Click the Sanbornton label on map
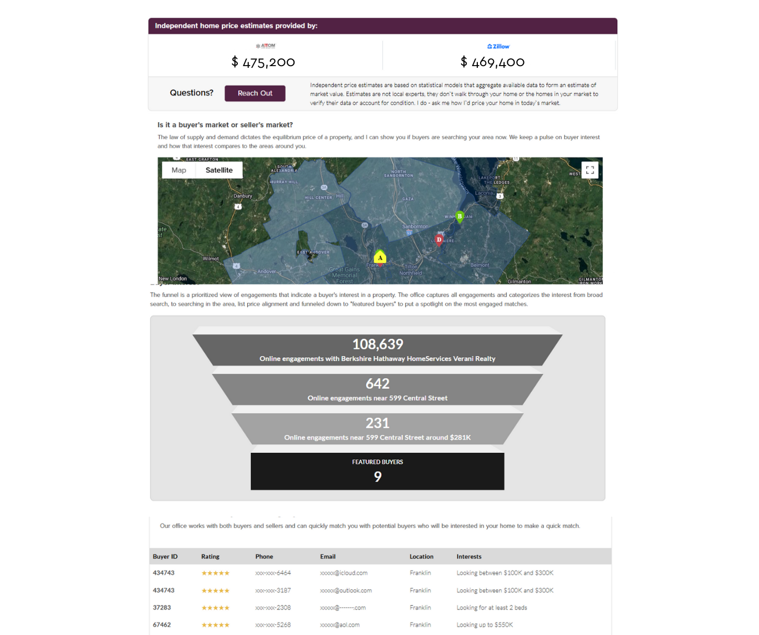Image resolution: width=759 pixels, height=635 pixels. coord(415,227)
